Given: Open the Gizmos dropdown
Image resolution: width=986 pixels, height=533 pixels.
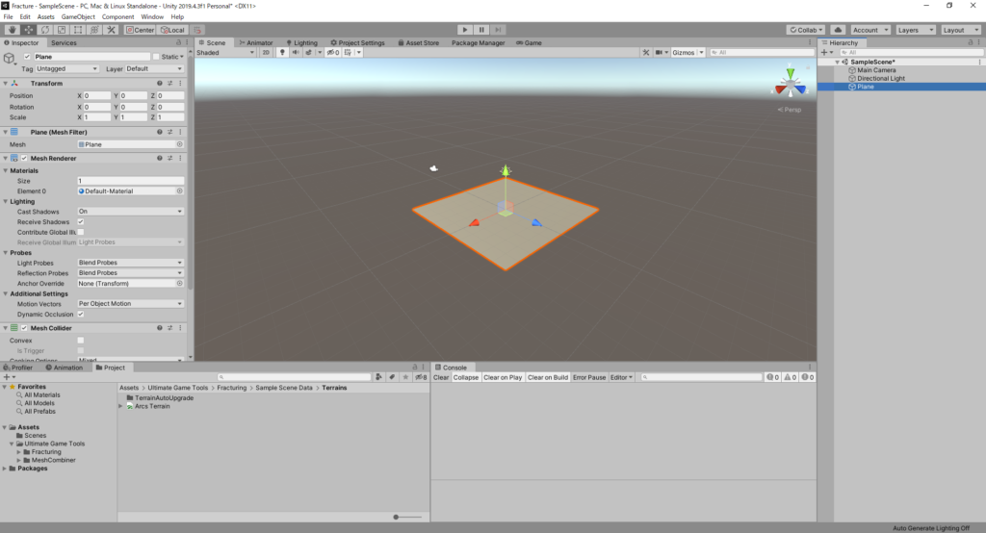Looking at the screenshot, I should point(688,53).
